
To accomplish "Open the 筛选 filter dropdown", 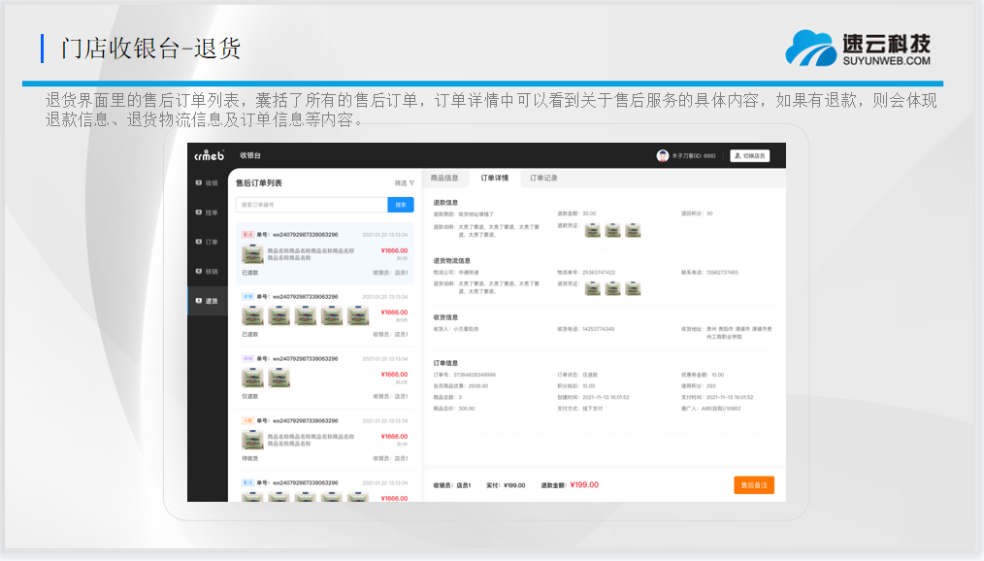I will (404, 182).
